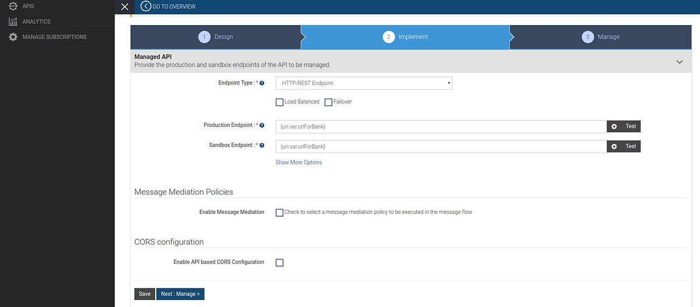The width and height of the screenshot is (700, 307).
Task: Click step 3 circle for Manage
Action: point(587,37)
